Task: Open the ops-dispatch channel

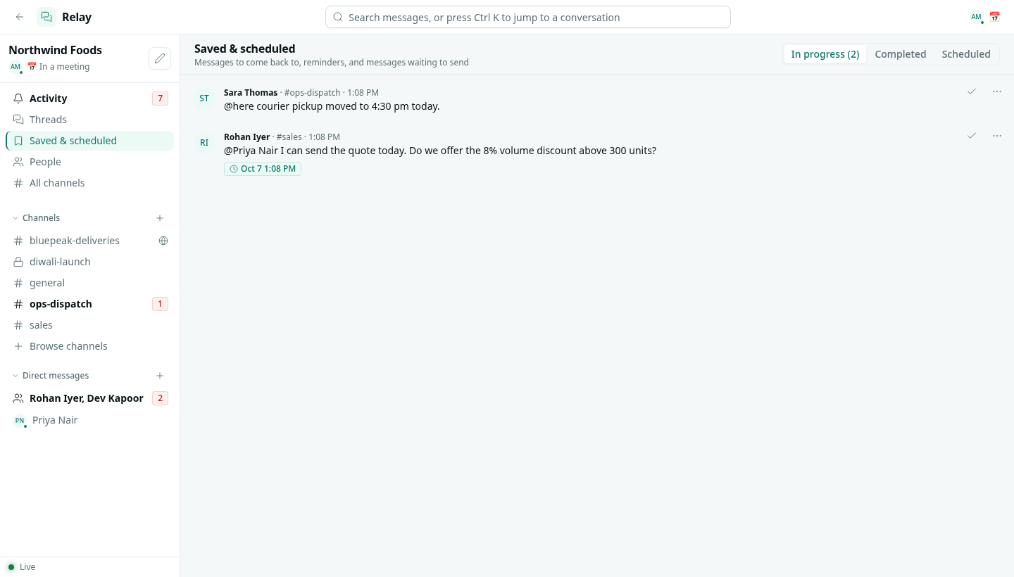Action: (90, 304)
